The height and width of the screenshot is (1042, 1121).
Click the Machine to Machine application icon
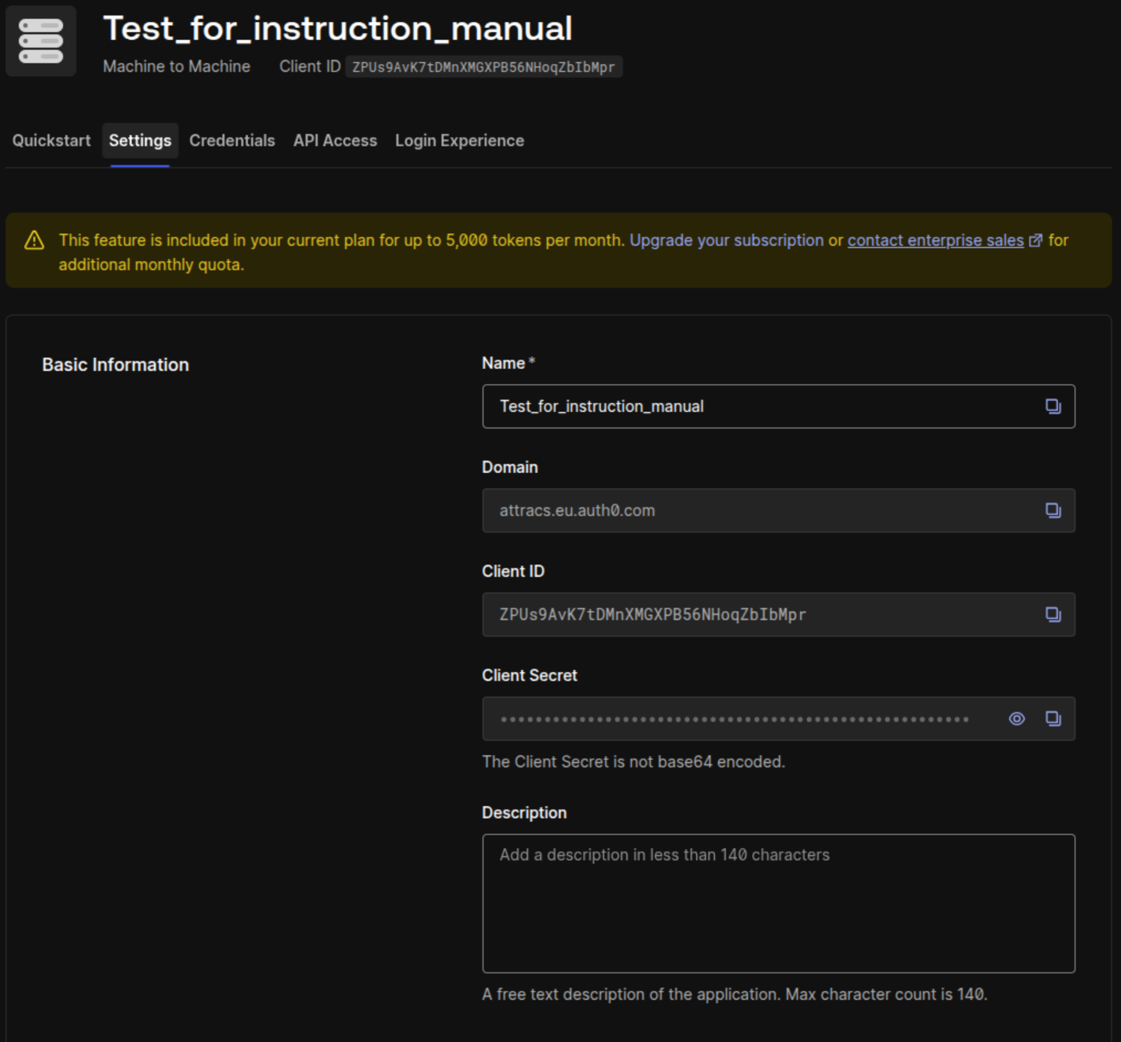[40, 41]
